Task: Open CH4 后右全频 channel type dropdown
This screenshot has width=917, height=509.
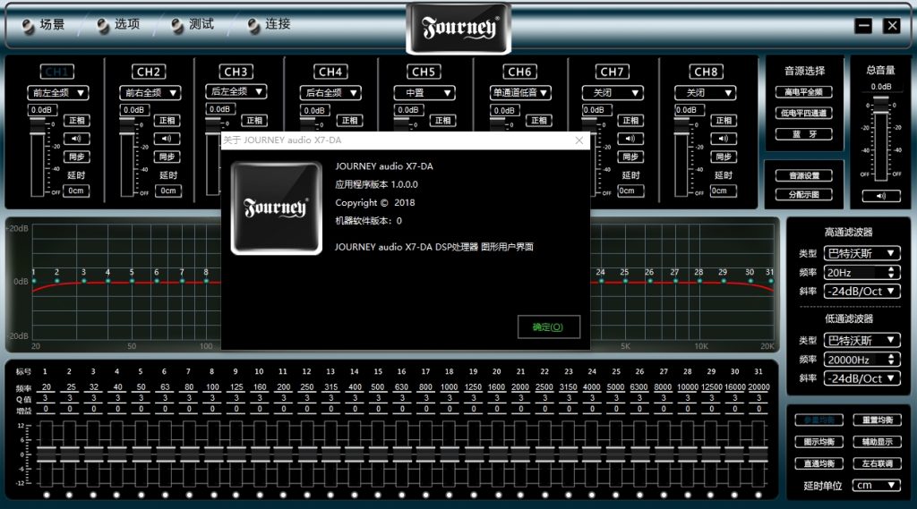Action: coord(330,93)
